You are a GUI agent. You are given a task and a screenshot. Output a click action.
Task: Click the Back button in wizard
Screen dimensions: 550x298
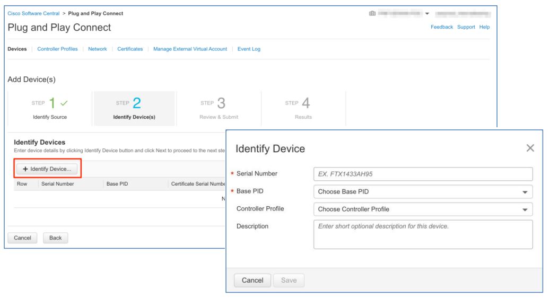pyautogui.click(x=55, y=238)
